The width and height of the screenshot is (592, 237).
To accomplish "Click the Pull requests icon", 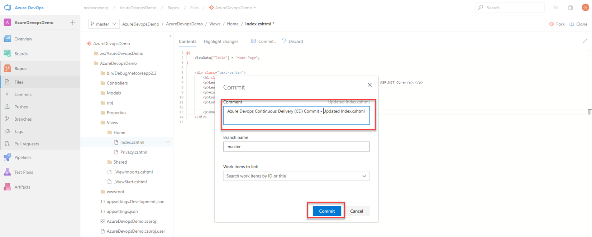I will (x=7, y=144).
